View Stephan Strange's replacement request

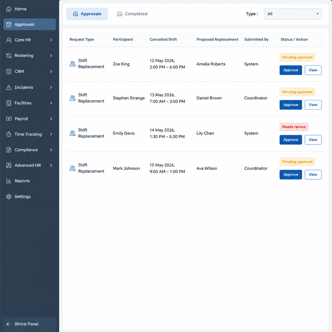pyautogui.click(x=313, y=105)
